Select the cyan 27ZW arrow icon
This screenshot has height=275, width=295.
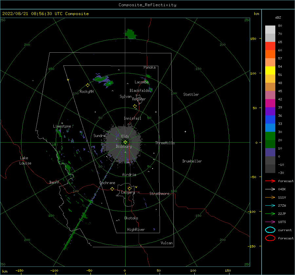270,206
